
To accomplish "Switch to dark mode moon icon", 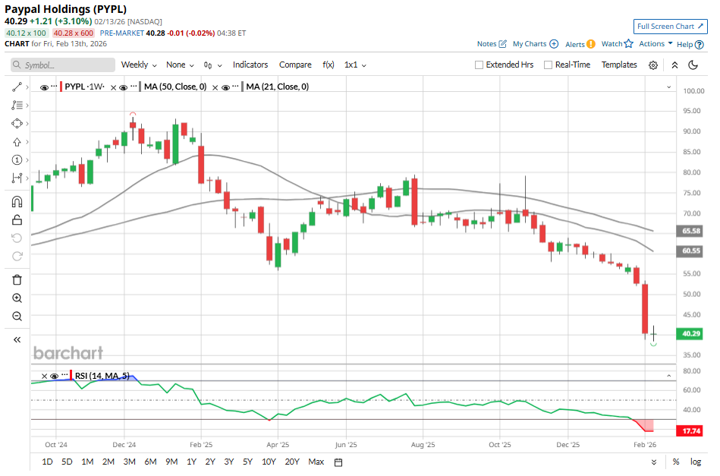I will click(693, 65).
